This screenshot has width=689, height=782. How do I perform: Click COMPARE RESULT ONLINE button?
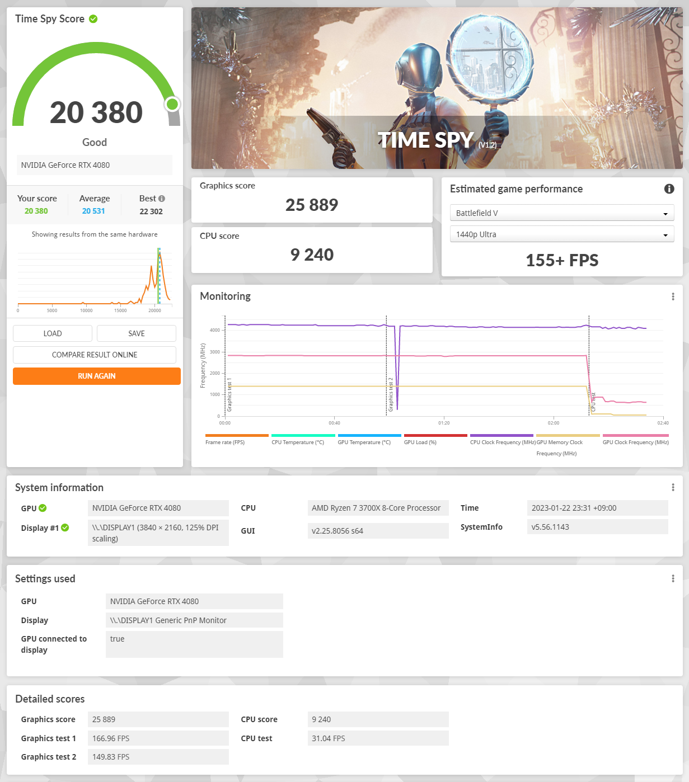point(95,355)
